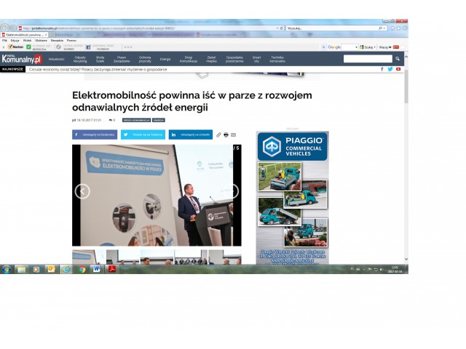Open the Energia section in navigation
Screen dimensions: 466x349
click(165, 59)
